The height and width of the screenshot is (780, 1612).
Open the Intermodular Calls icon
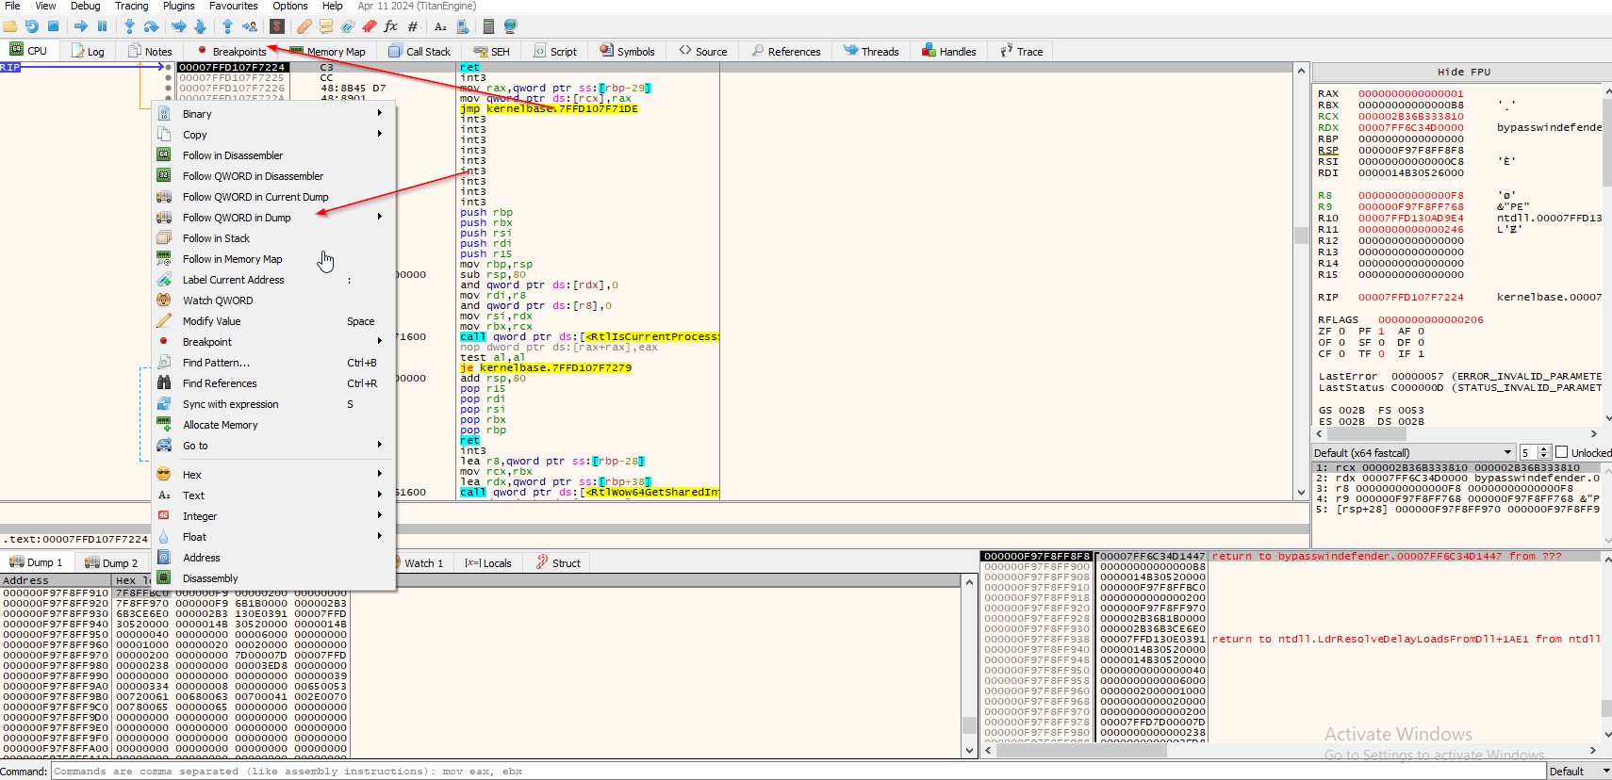[463, 26]
